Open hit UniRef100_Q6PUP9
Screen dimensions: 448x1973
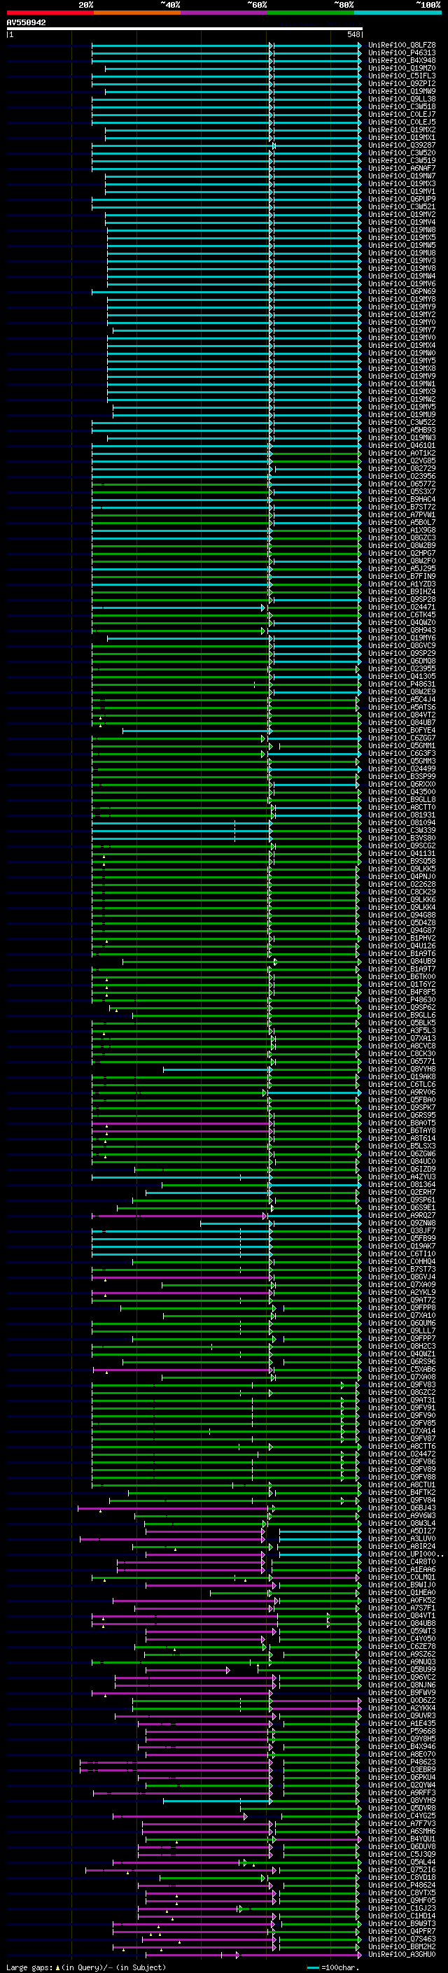pos(401,199)
